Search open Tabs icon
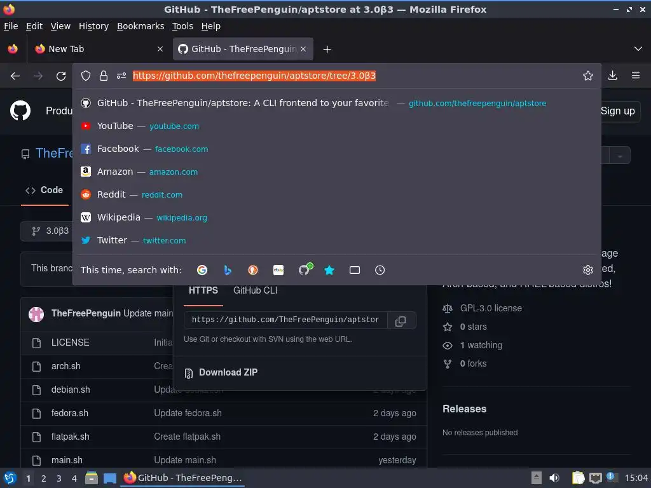651x488 pixels. tap(355, 270)
